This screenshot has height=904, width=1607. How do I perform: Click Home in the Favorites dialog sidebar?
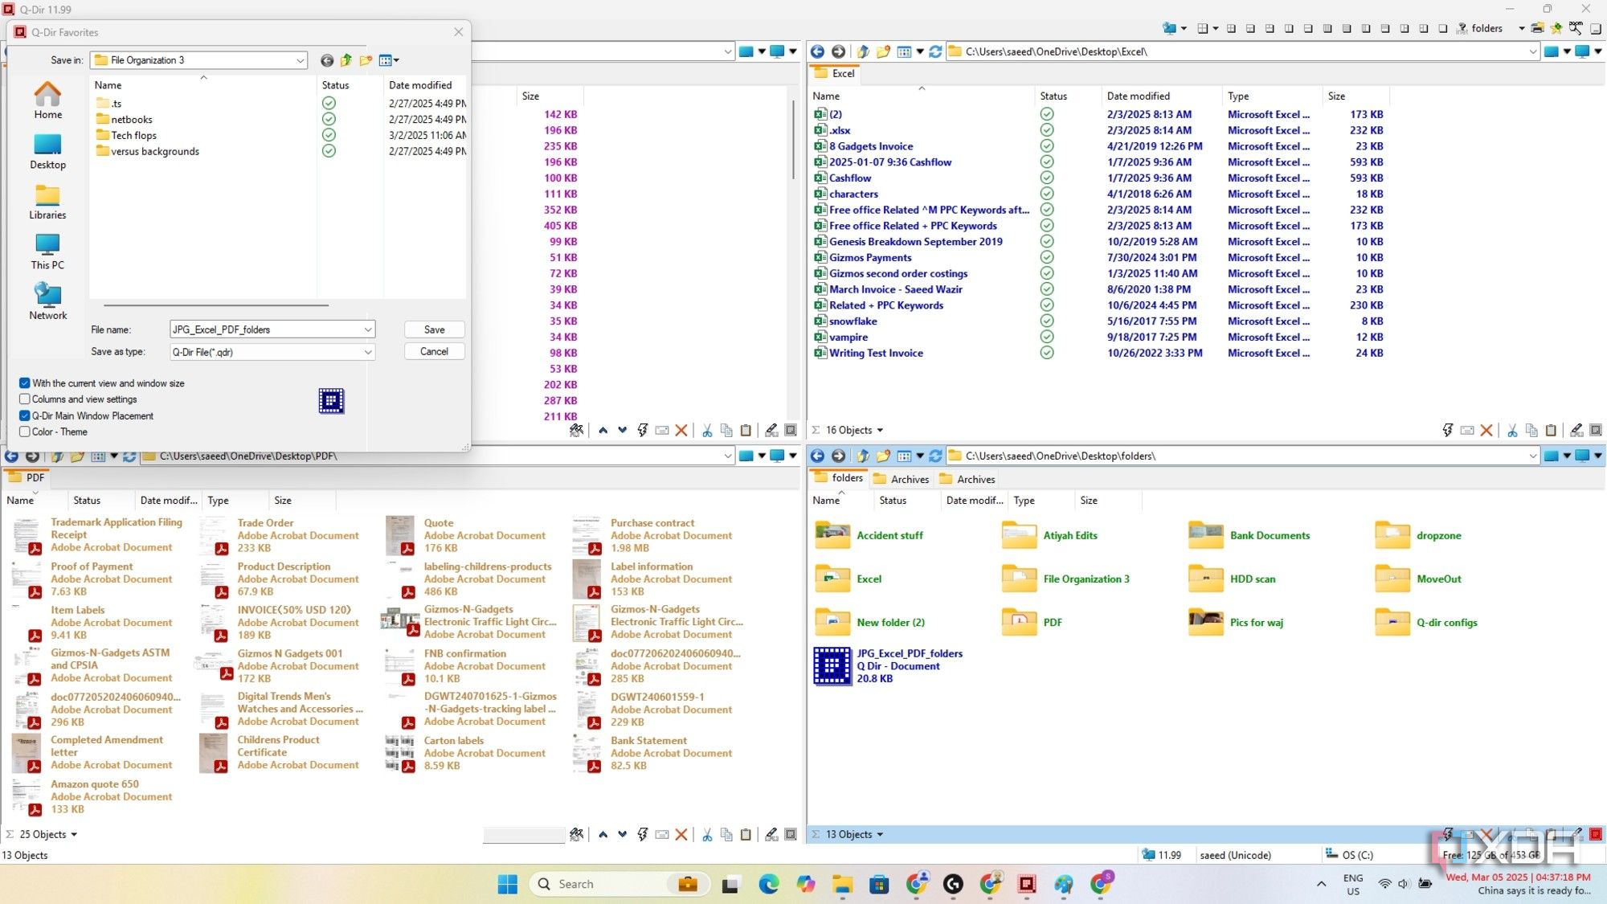tap(47, 100)
